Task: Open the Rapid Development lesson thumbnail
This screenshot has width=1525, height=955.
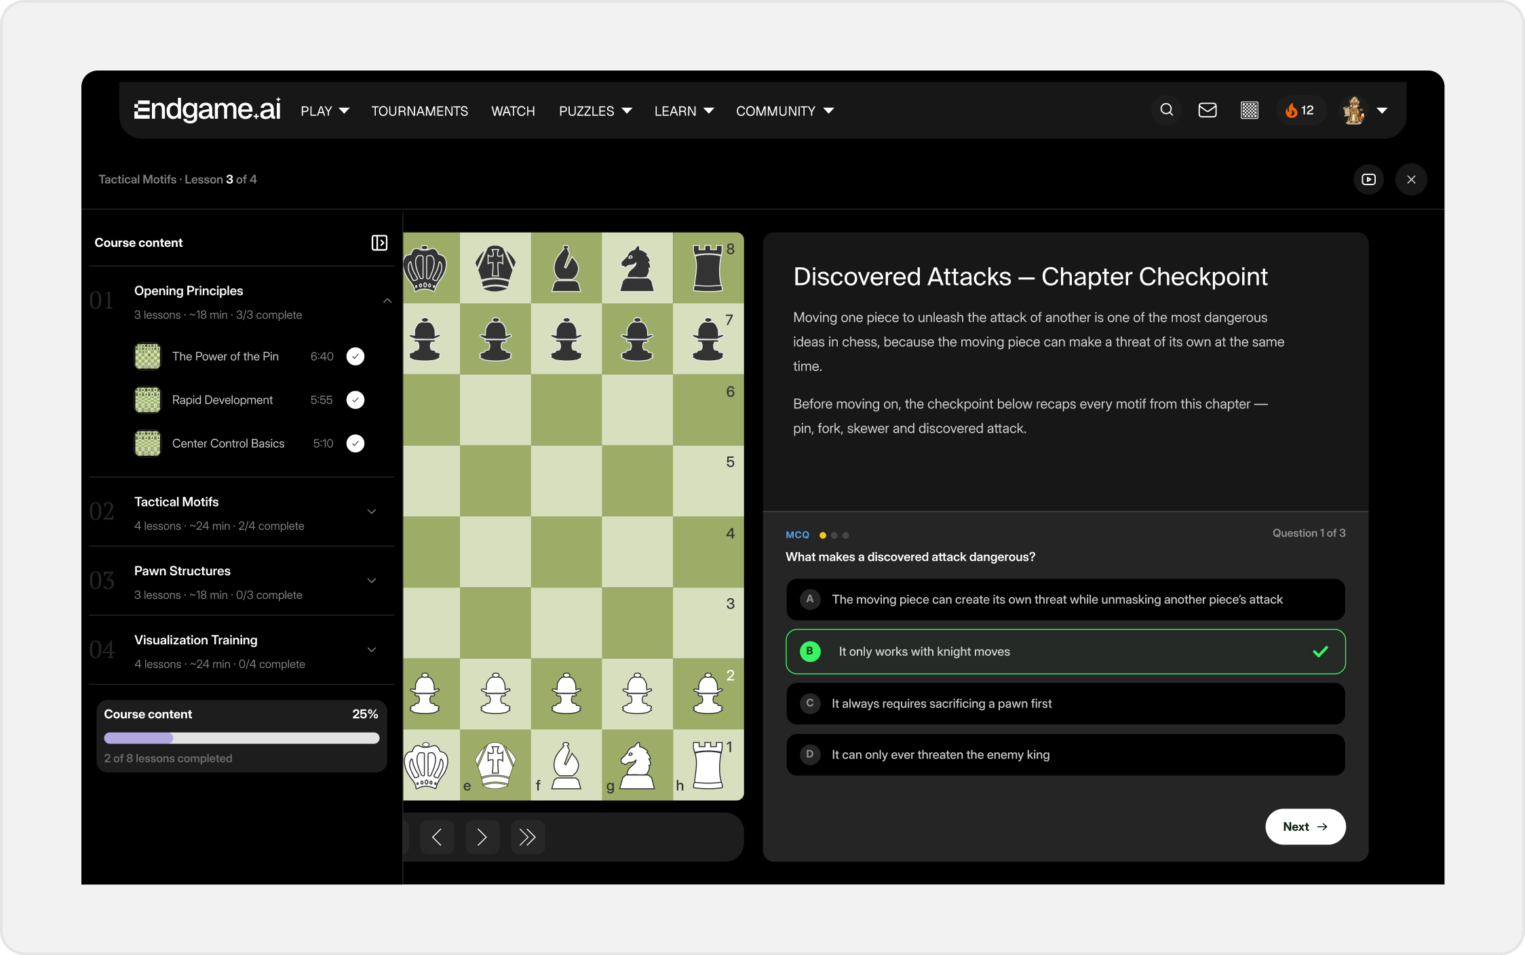Action: [147, 400]
